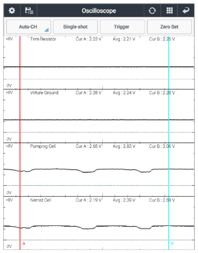Click the Nernst Cell channel label
The width and height of the screenshot is (198, 253).
point(41,200)
